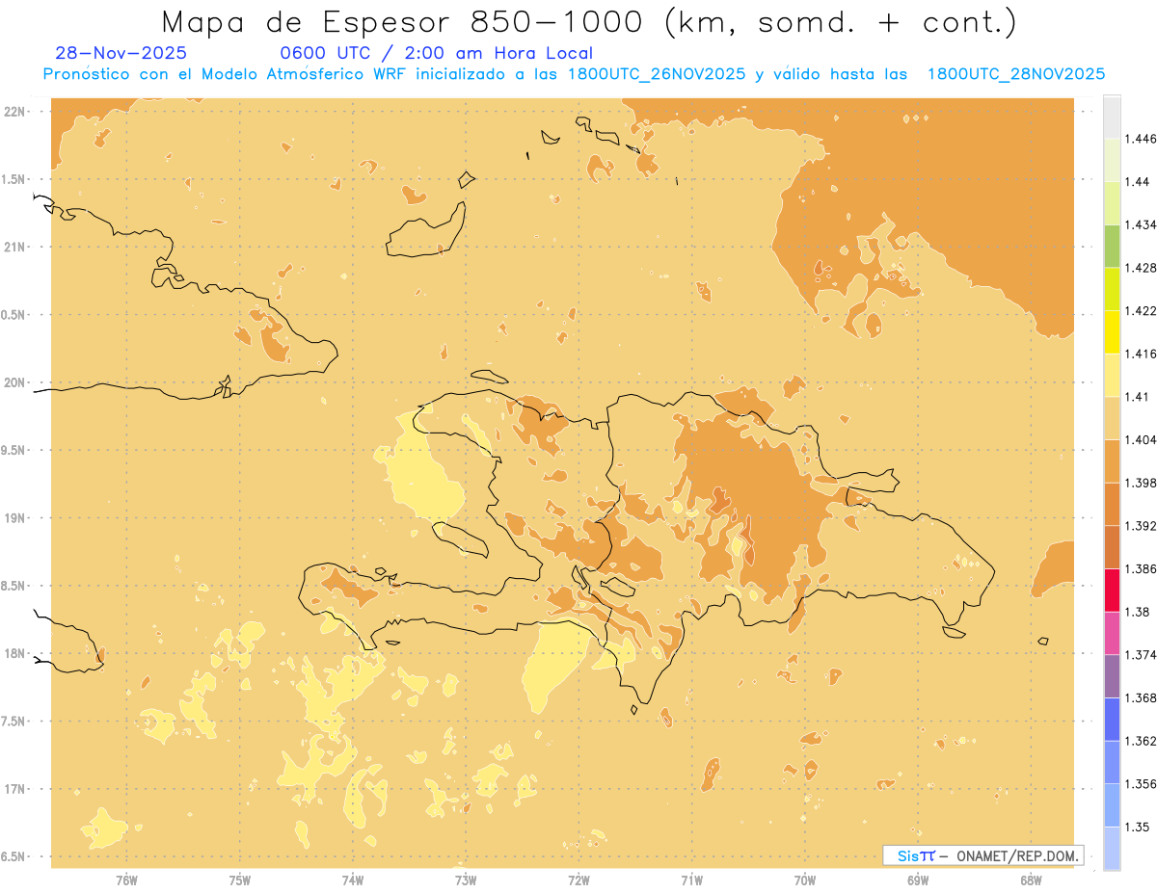
Task: Click the '8.5N' latitude axis label
Action: click(13, 586)
